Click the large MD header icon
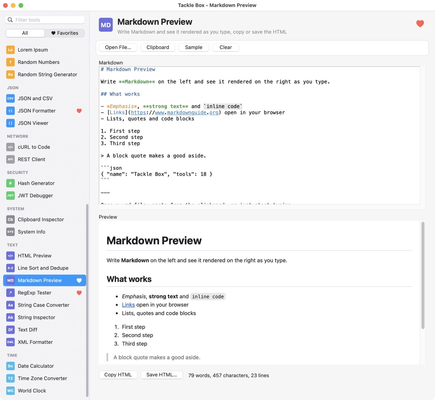This screenshot has height=400, width=435. [106, 25]
